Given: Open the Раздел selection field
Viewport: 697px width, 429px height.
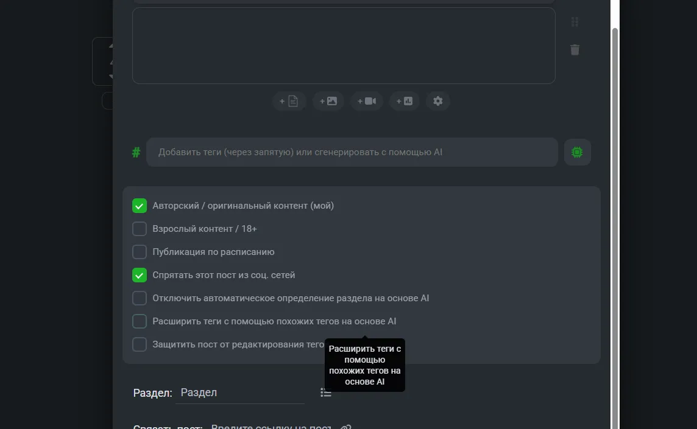Looking at the screenshot, I should click(x=240, y=392).
